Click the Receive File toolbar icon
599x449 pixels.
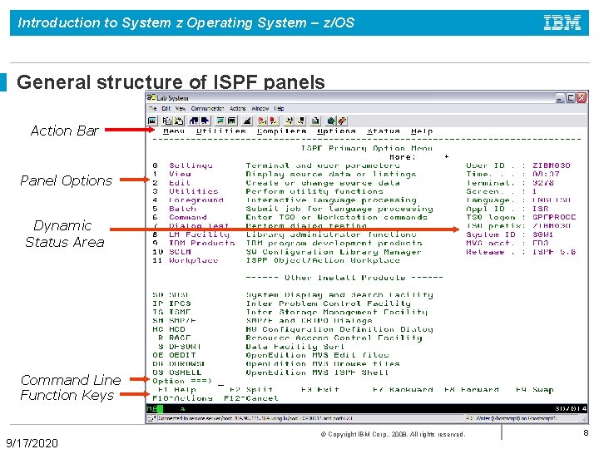[205, 121]
